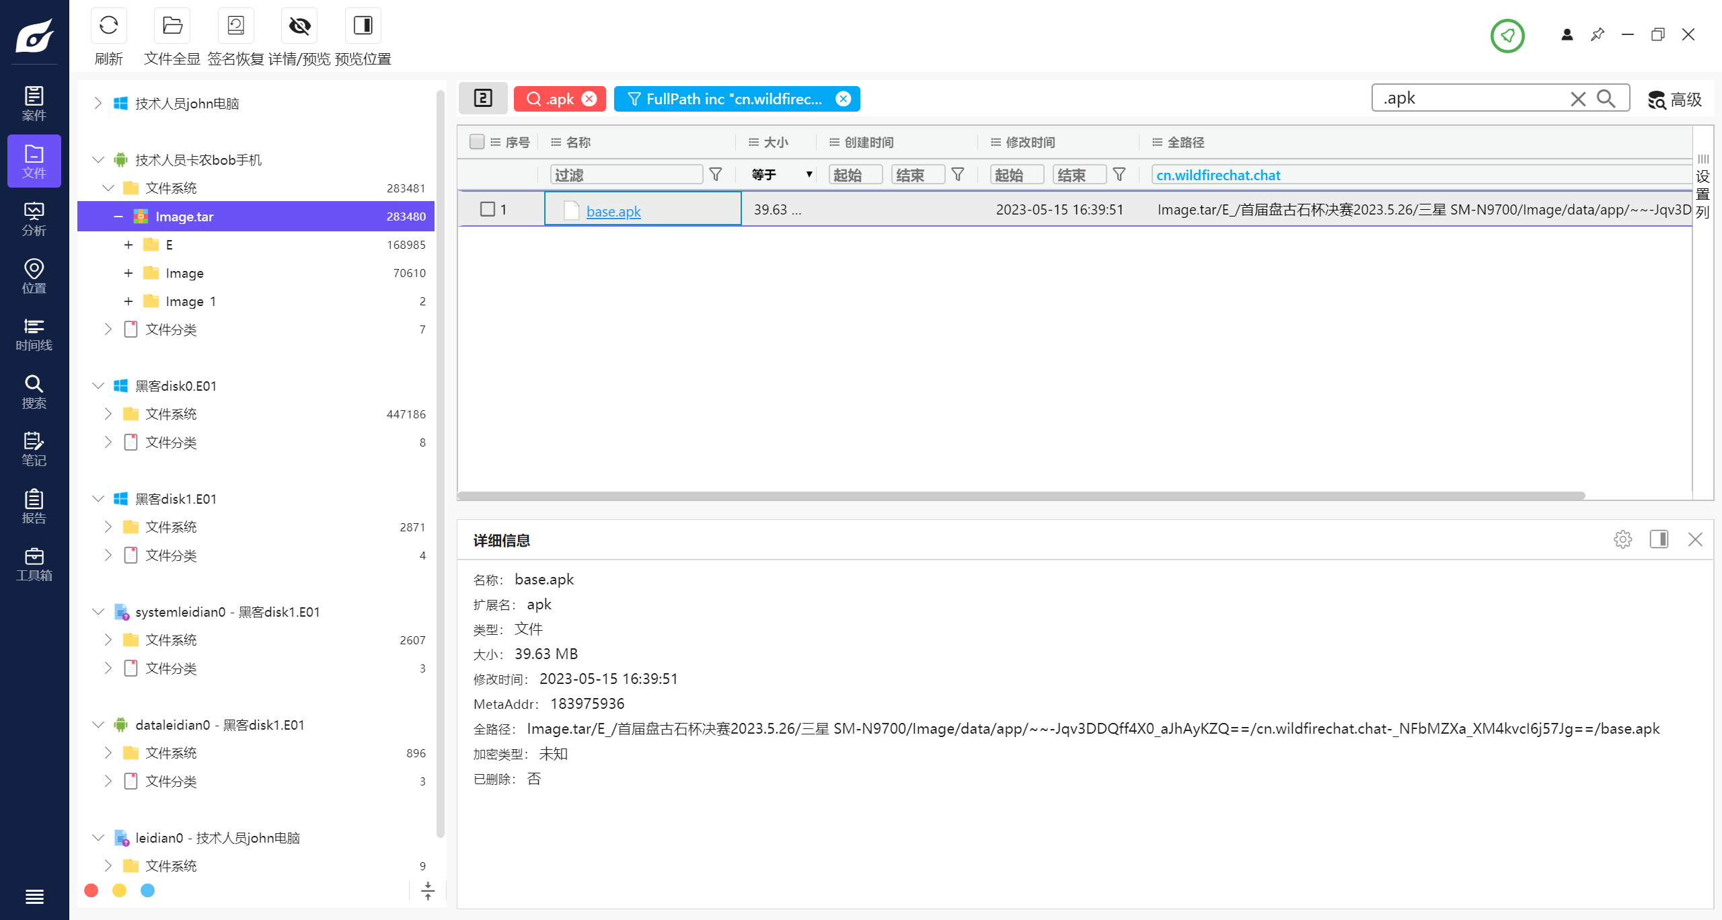Open the 签名恢复 signature recovery tool
The width and height of the screenshot is (1722, 920).
(x=235, y=26)
